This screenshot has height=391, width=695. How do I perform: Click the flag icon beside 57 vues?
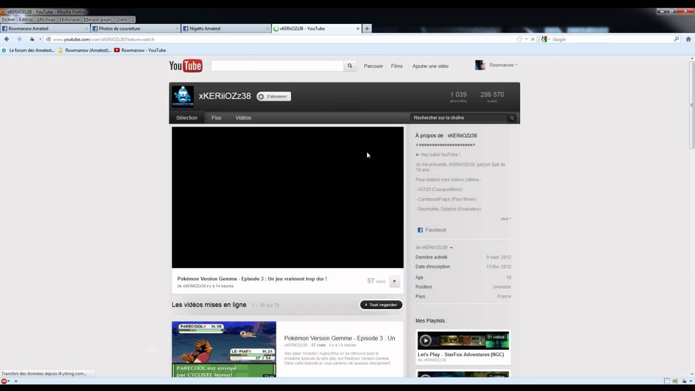tap(395, 281)
